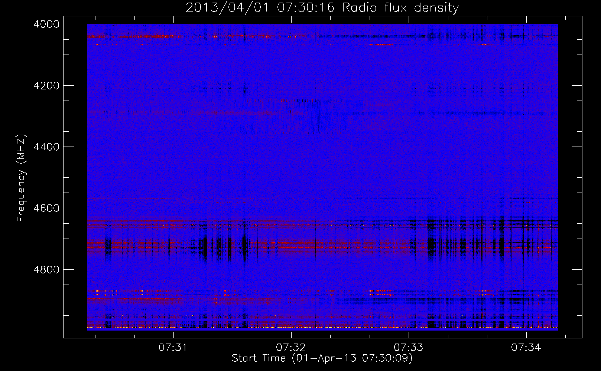The image size is (601, 371).
Task: Click the 4800 frequency tick label
Action: click(x=46, y=270)
